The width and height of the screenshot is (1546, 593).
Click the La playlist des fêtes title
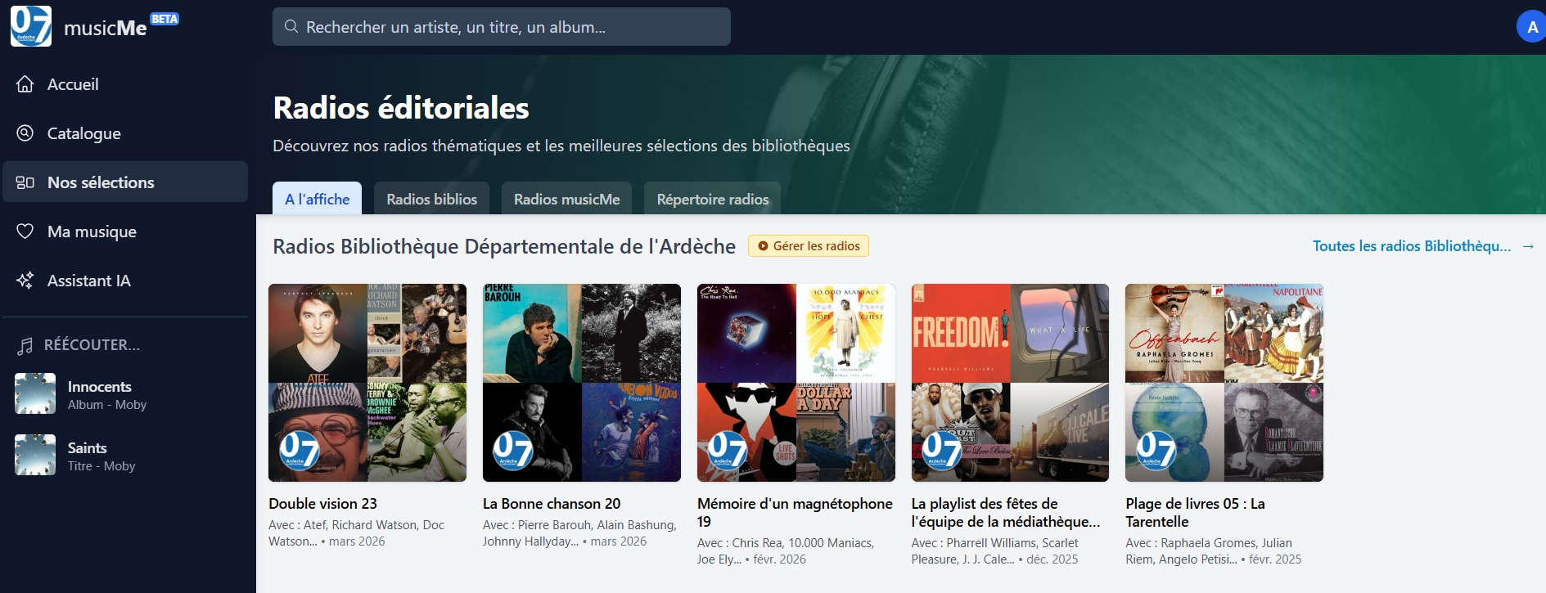1006,513
